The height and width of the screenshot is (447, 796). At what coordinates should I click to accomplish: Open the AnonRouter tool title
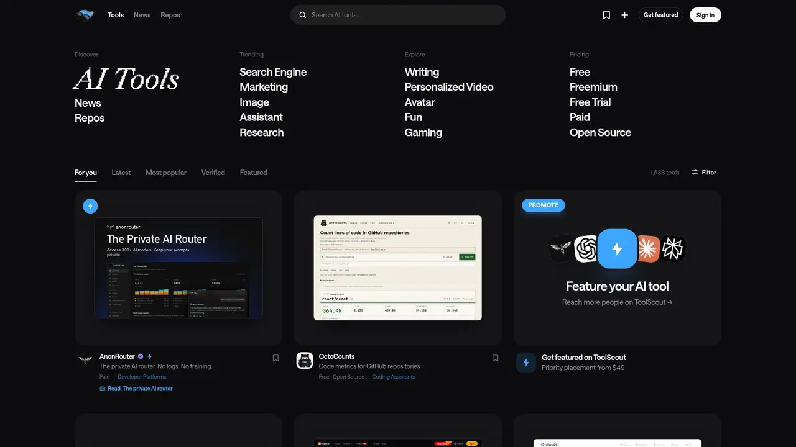point(117,356)
